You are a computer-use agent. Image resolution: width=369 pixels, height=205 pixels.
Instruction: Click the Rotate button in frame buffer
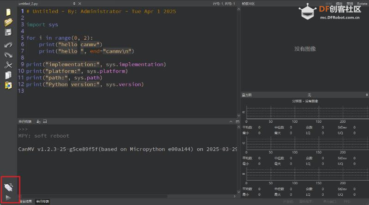coord(362,4)
